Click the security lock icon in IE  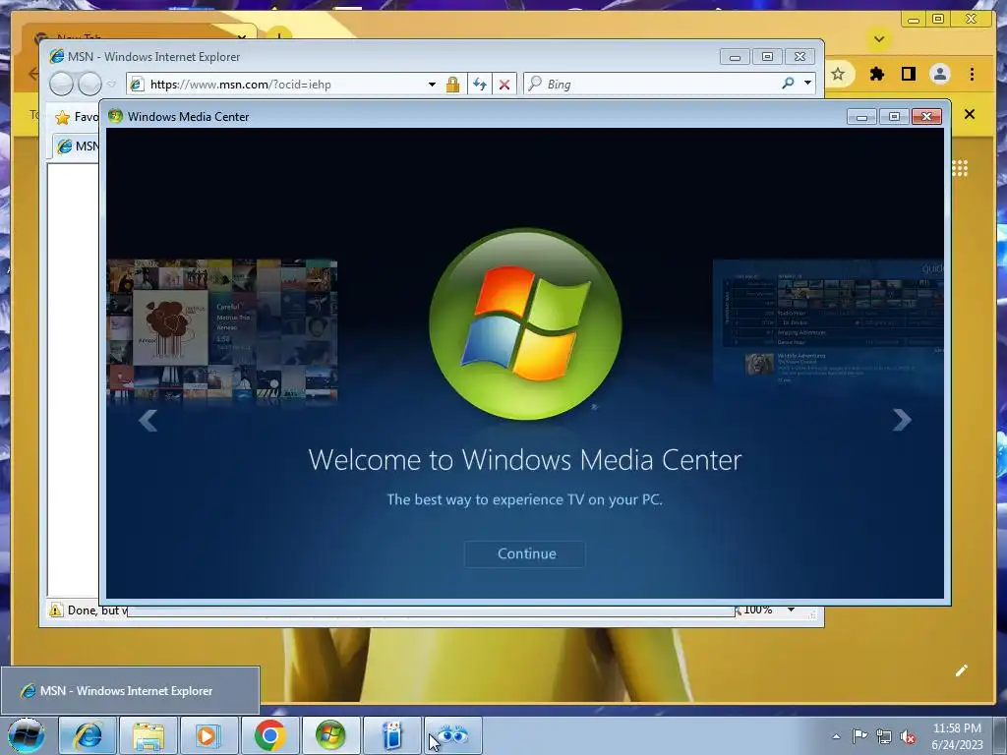coord(452,85)
